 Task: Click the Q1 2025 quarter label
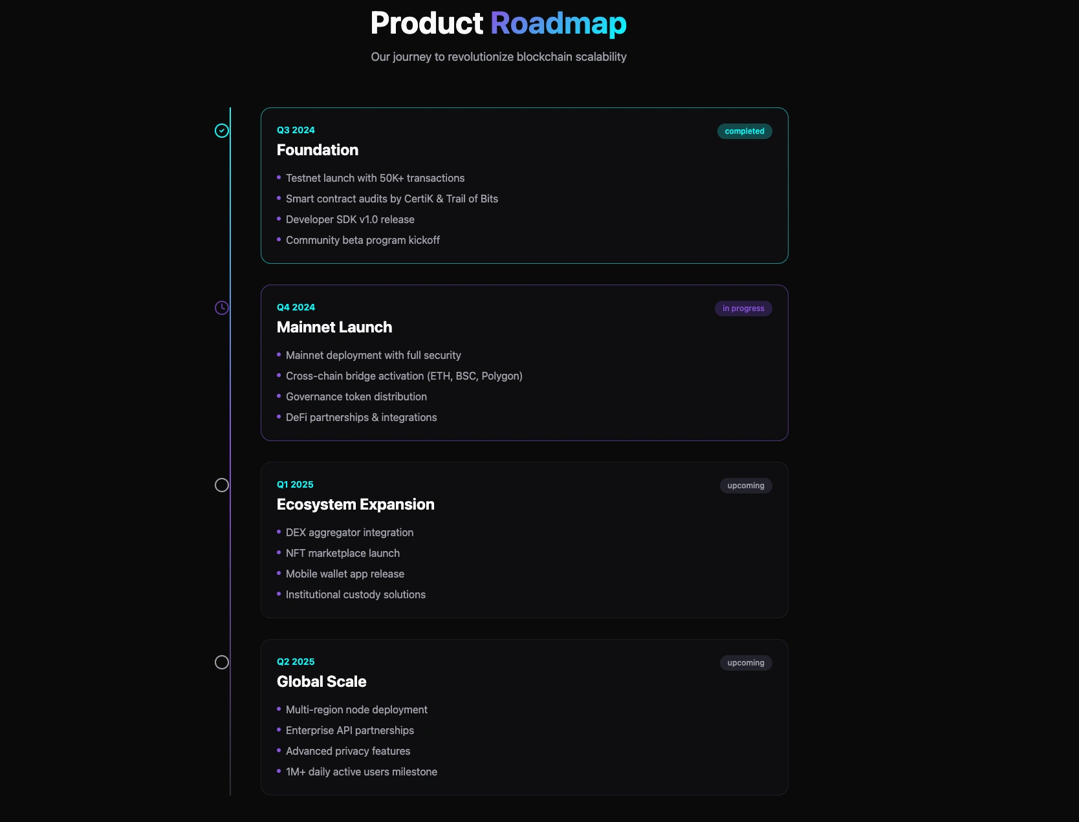295,484
